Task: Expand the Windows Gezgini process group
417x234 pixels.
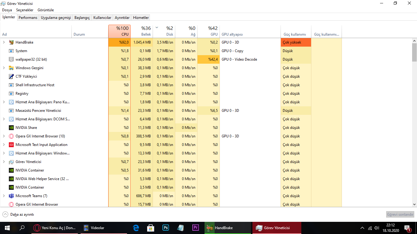Action: [x=4, y=68]
